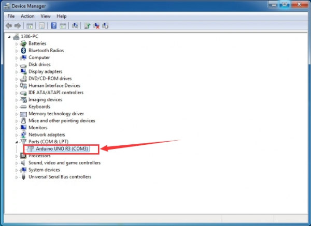Select Sound, video and game controllers

[x=64, y=163]
